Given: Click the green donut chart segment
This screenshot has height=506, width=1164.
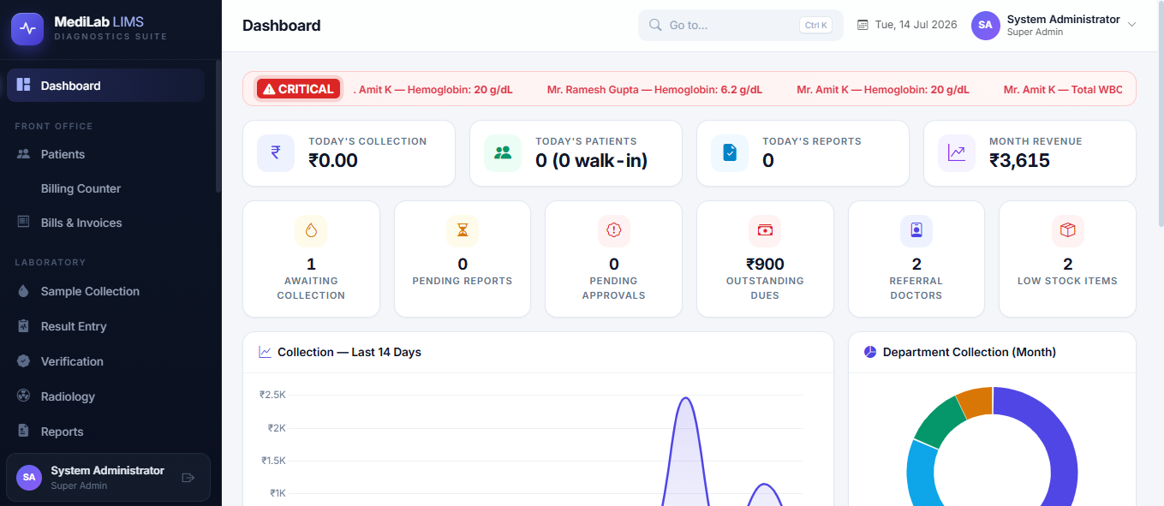Looking at the screenshot, I should click(x=939, y=421).
